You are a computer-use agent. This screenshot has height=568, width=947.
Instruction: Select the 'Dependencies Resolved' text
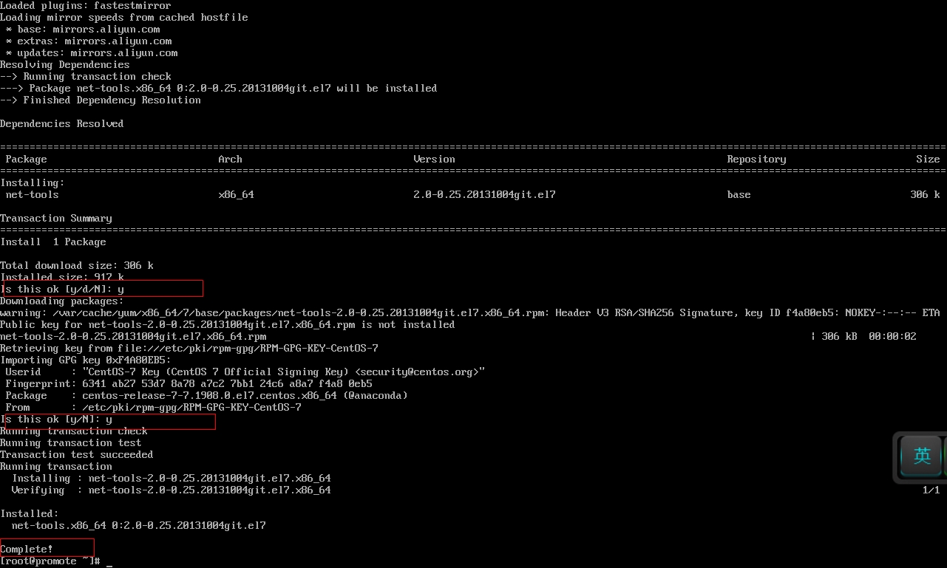[x=62, y=123]
